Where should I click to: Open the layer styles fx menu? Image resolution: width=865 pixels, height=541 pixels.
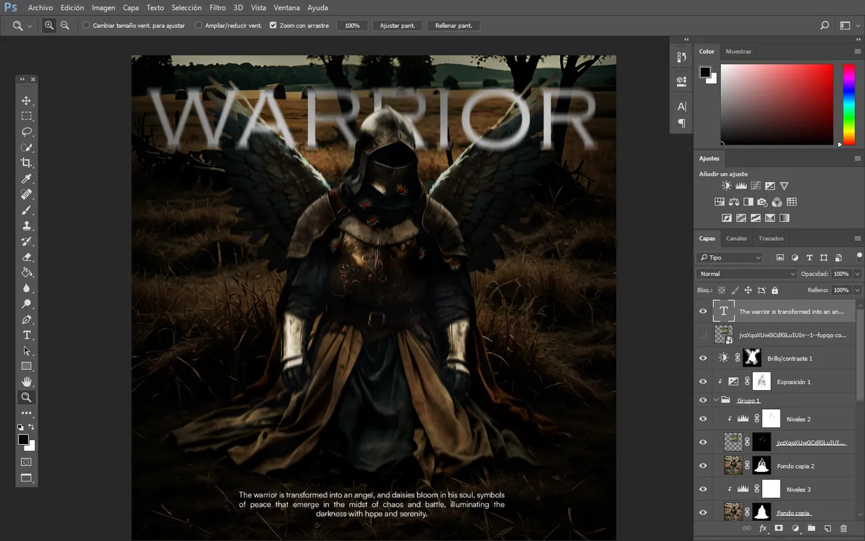coord(763,528)
